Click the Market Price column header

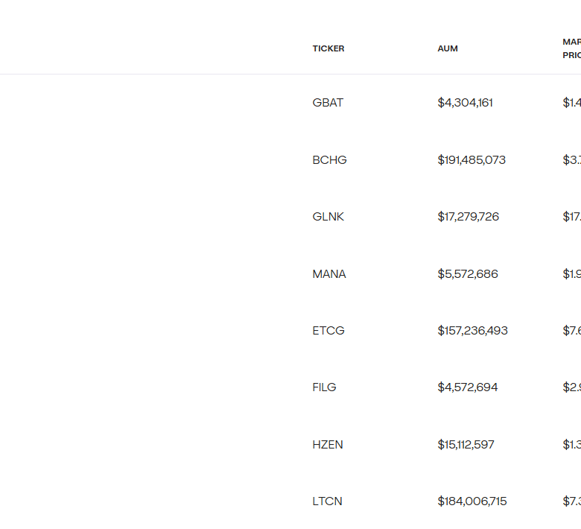click(x=571, y=48)
